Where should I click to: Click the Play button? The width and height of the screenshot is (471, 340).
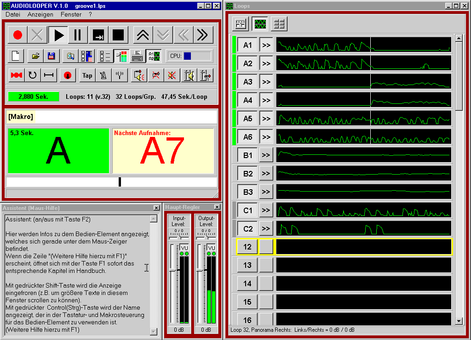tap(58, 35)
